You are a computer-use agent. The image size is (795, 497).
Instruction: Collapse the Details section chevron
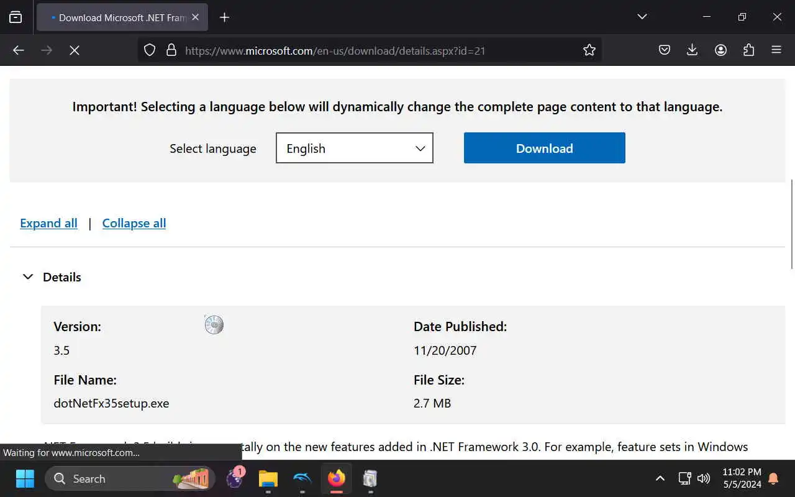pyautogui.click(x=28, y=277)
